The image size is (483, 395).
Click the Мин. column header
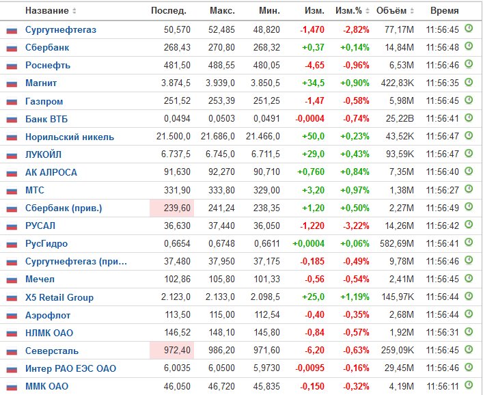[270, 11]
